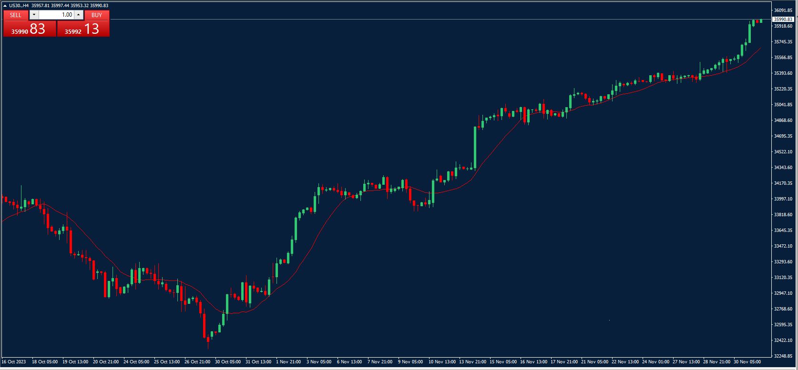
Task: Collapse the one-click trading panel triangle
Action: click(5, 6)
